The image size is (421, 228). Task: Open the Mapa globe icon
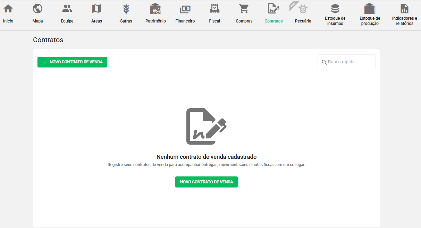pos(37,9)
